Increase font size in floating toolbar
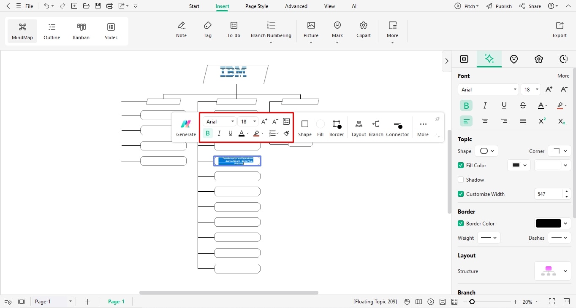Screen dimensions: 576x308 (264, 121)
